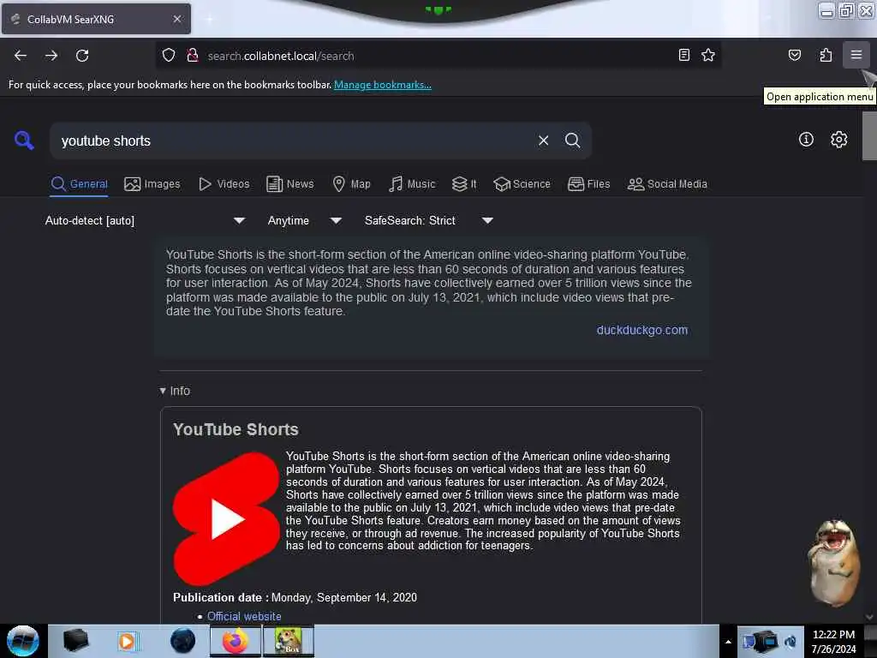This screenshot has width=877, height=658.
Task: Click the site security lock icon
Action: [193, 56]
